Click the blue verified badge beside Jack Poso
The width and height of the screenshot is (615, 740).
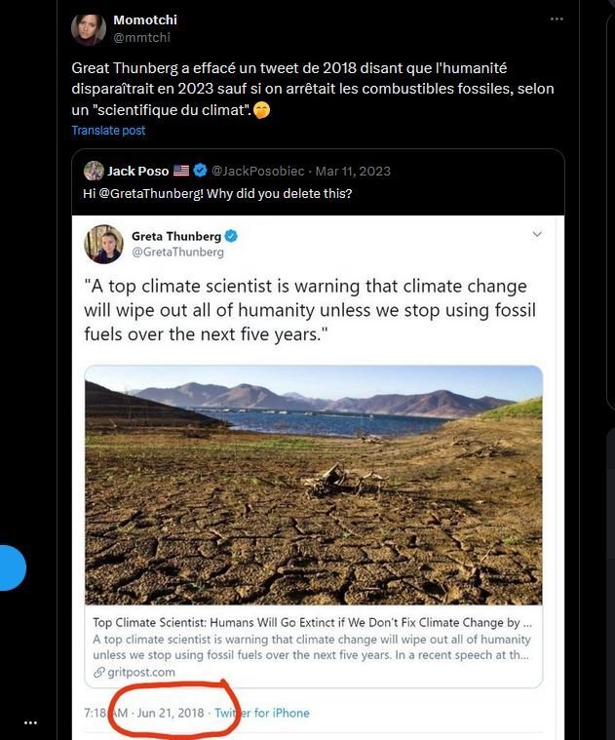point(200,171)
